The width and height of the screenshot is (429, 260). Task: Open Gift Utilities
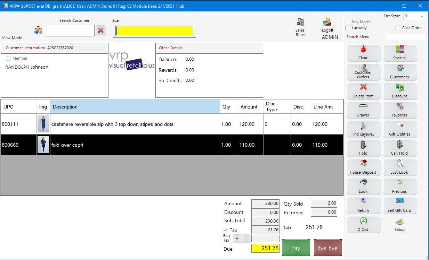point(399,129)
